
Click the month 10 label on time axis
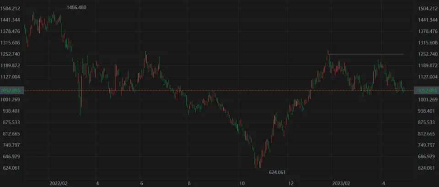click(241, 182)
